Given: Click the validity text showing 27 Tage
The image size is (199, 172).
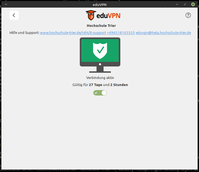Looking at the screenshot, I should point(100,85).
